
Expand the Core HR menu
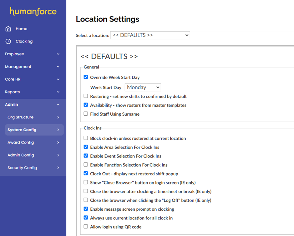33,79
